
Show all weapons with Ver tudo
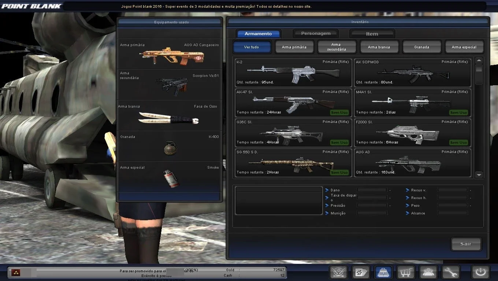[252, 47]
